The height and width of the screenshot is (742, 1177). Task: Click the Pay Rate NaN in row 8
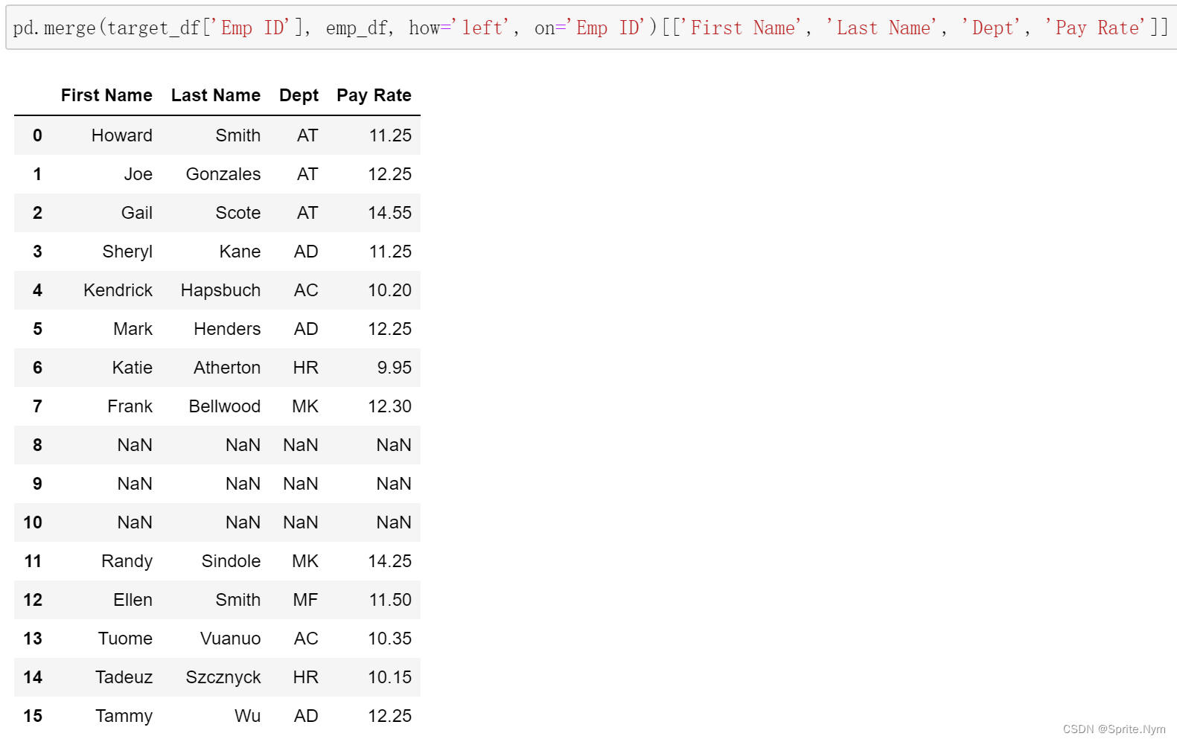(x=394, y=445)
